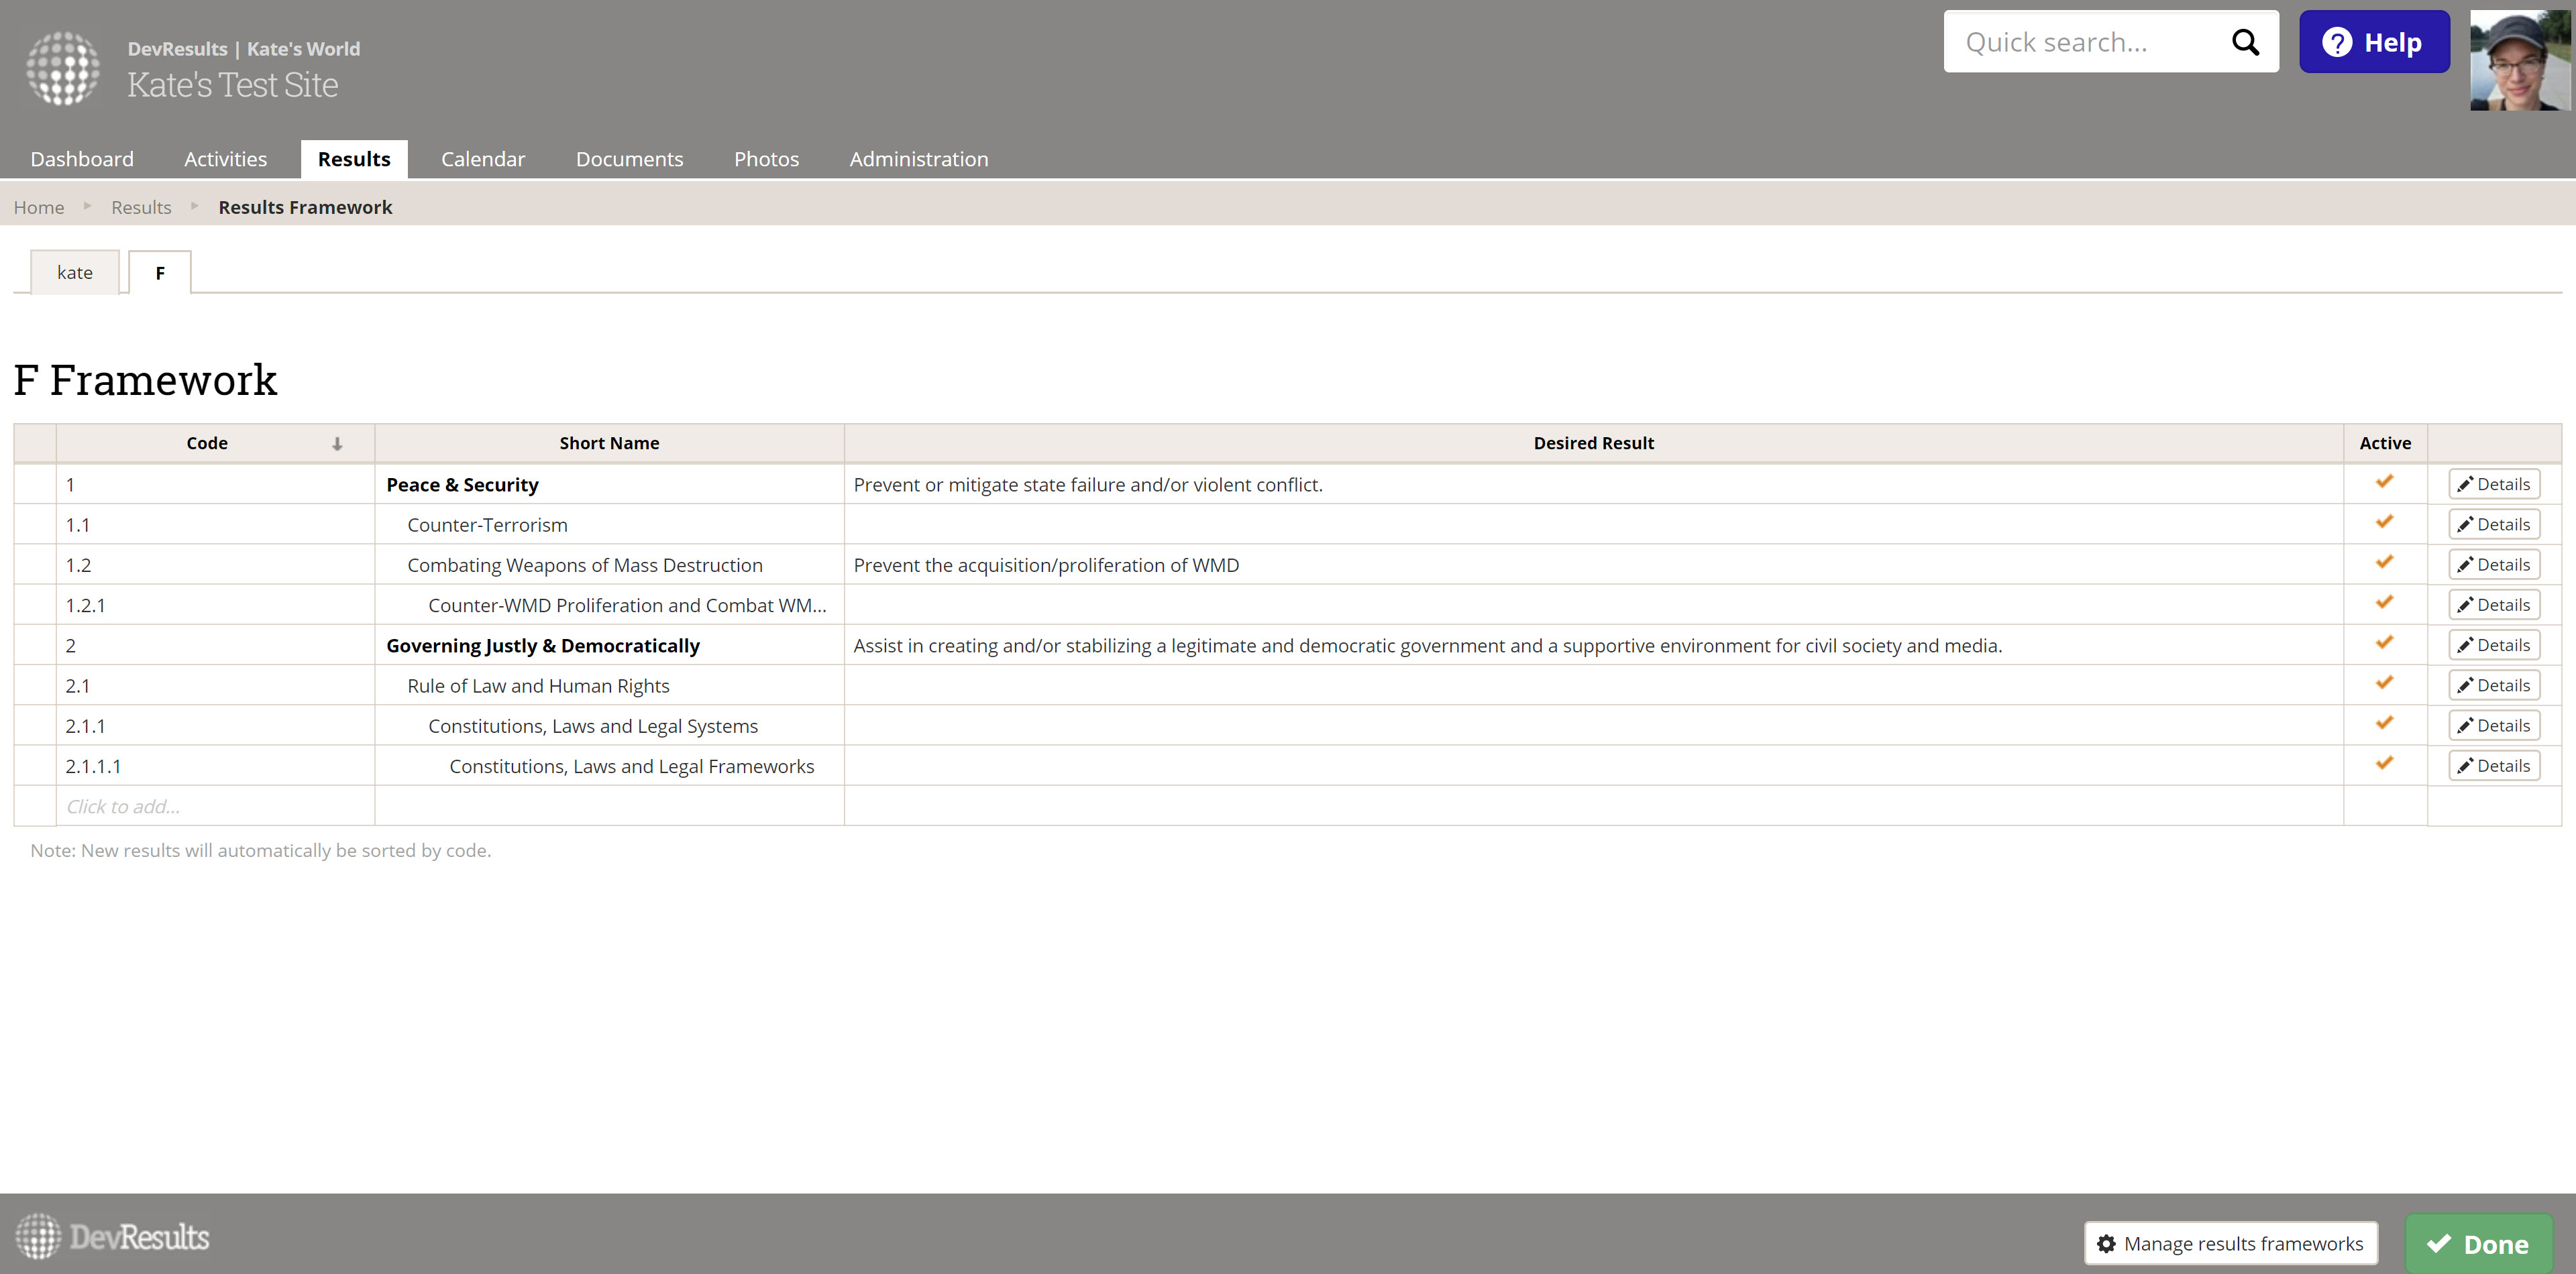Click Details pencil for Peace & Security
Screen dimensions: 2576x1274
2493,485
